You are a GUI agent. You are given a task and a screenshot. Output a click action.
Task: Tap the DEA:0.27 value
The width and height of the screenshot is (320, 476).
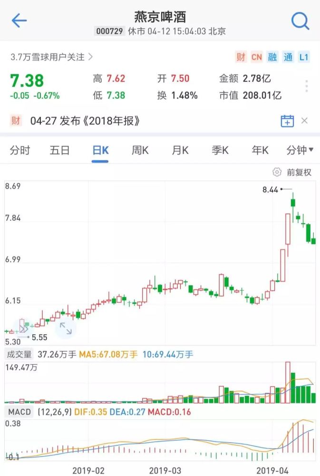[127, 412]
